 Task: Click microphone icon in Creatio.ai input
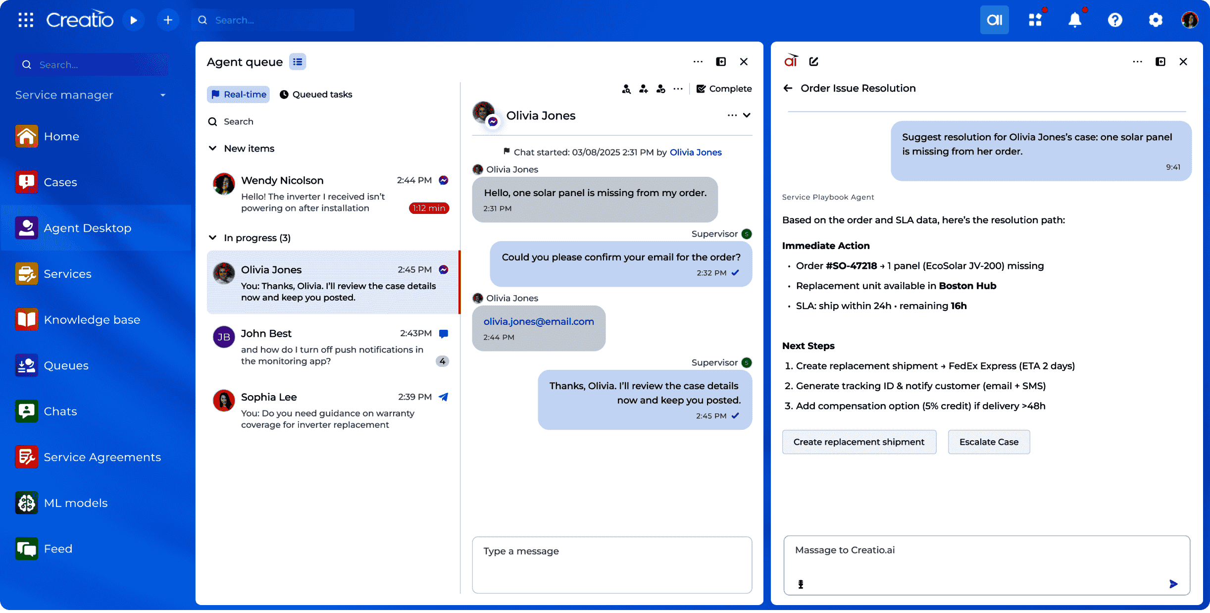[801, 584]
